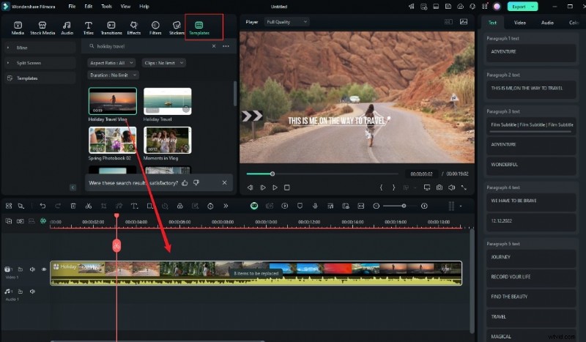The width and height of the screenshot is (586, 342).
Task: Take a snapshot with the camera icon
Action: (439, 187)
